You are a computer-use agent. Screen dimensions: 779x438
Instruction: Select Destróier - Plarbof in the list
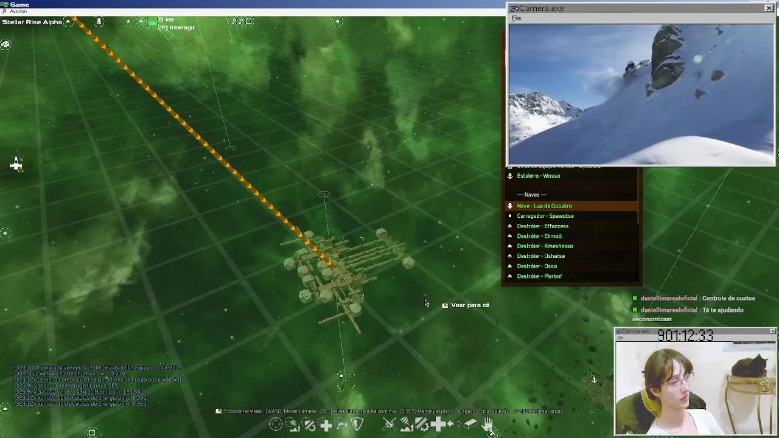coord(540,276)
